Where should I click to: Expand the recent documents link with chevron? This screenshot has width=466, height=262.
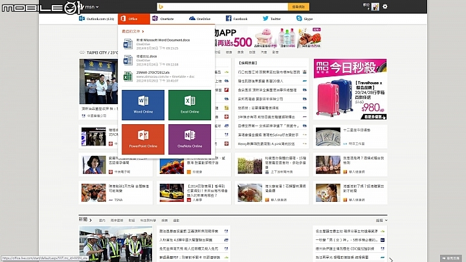[x=133, y=31]
